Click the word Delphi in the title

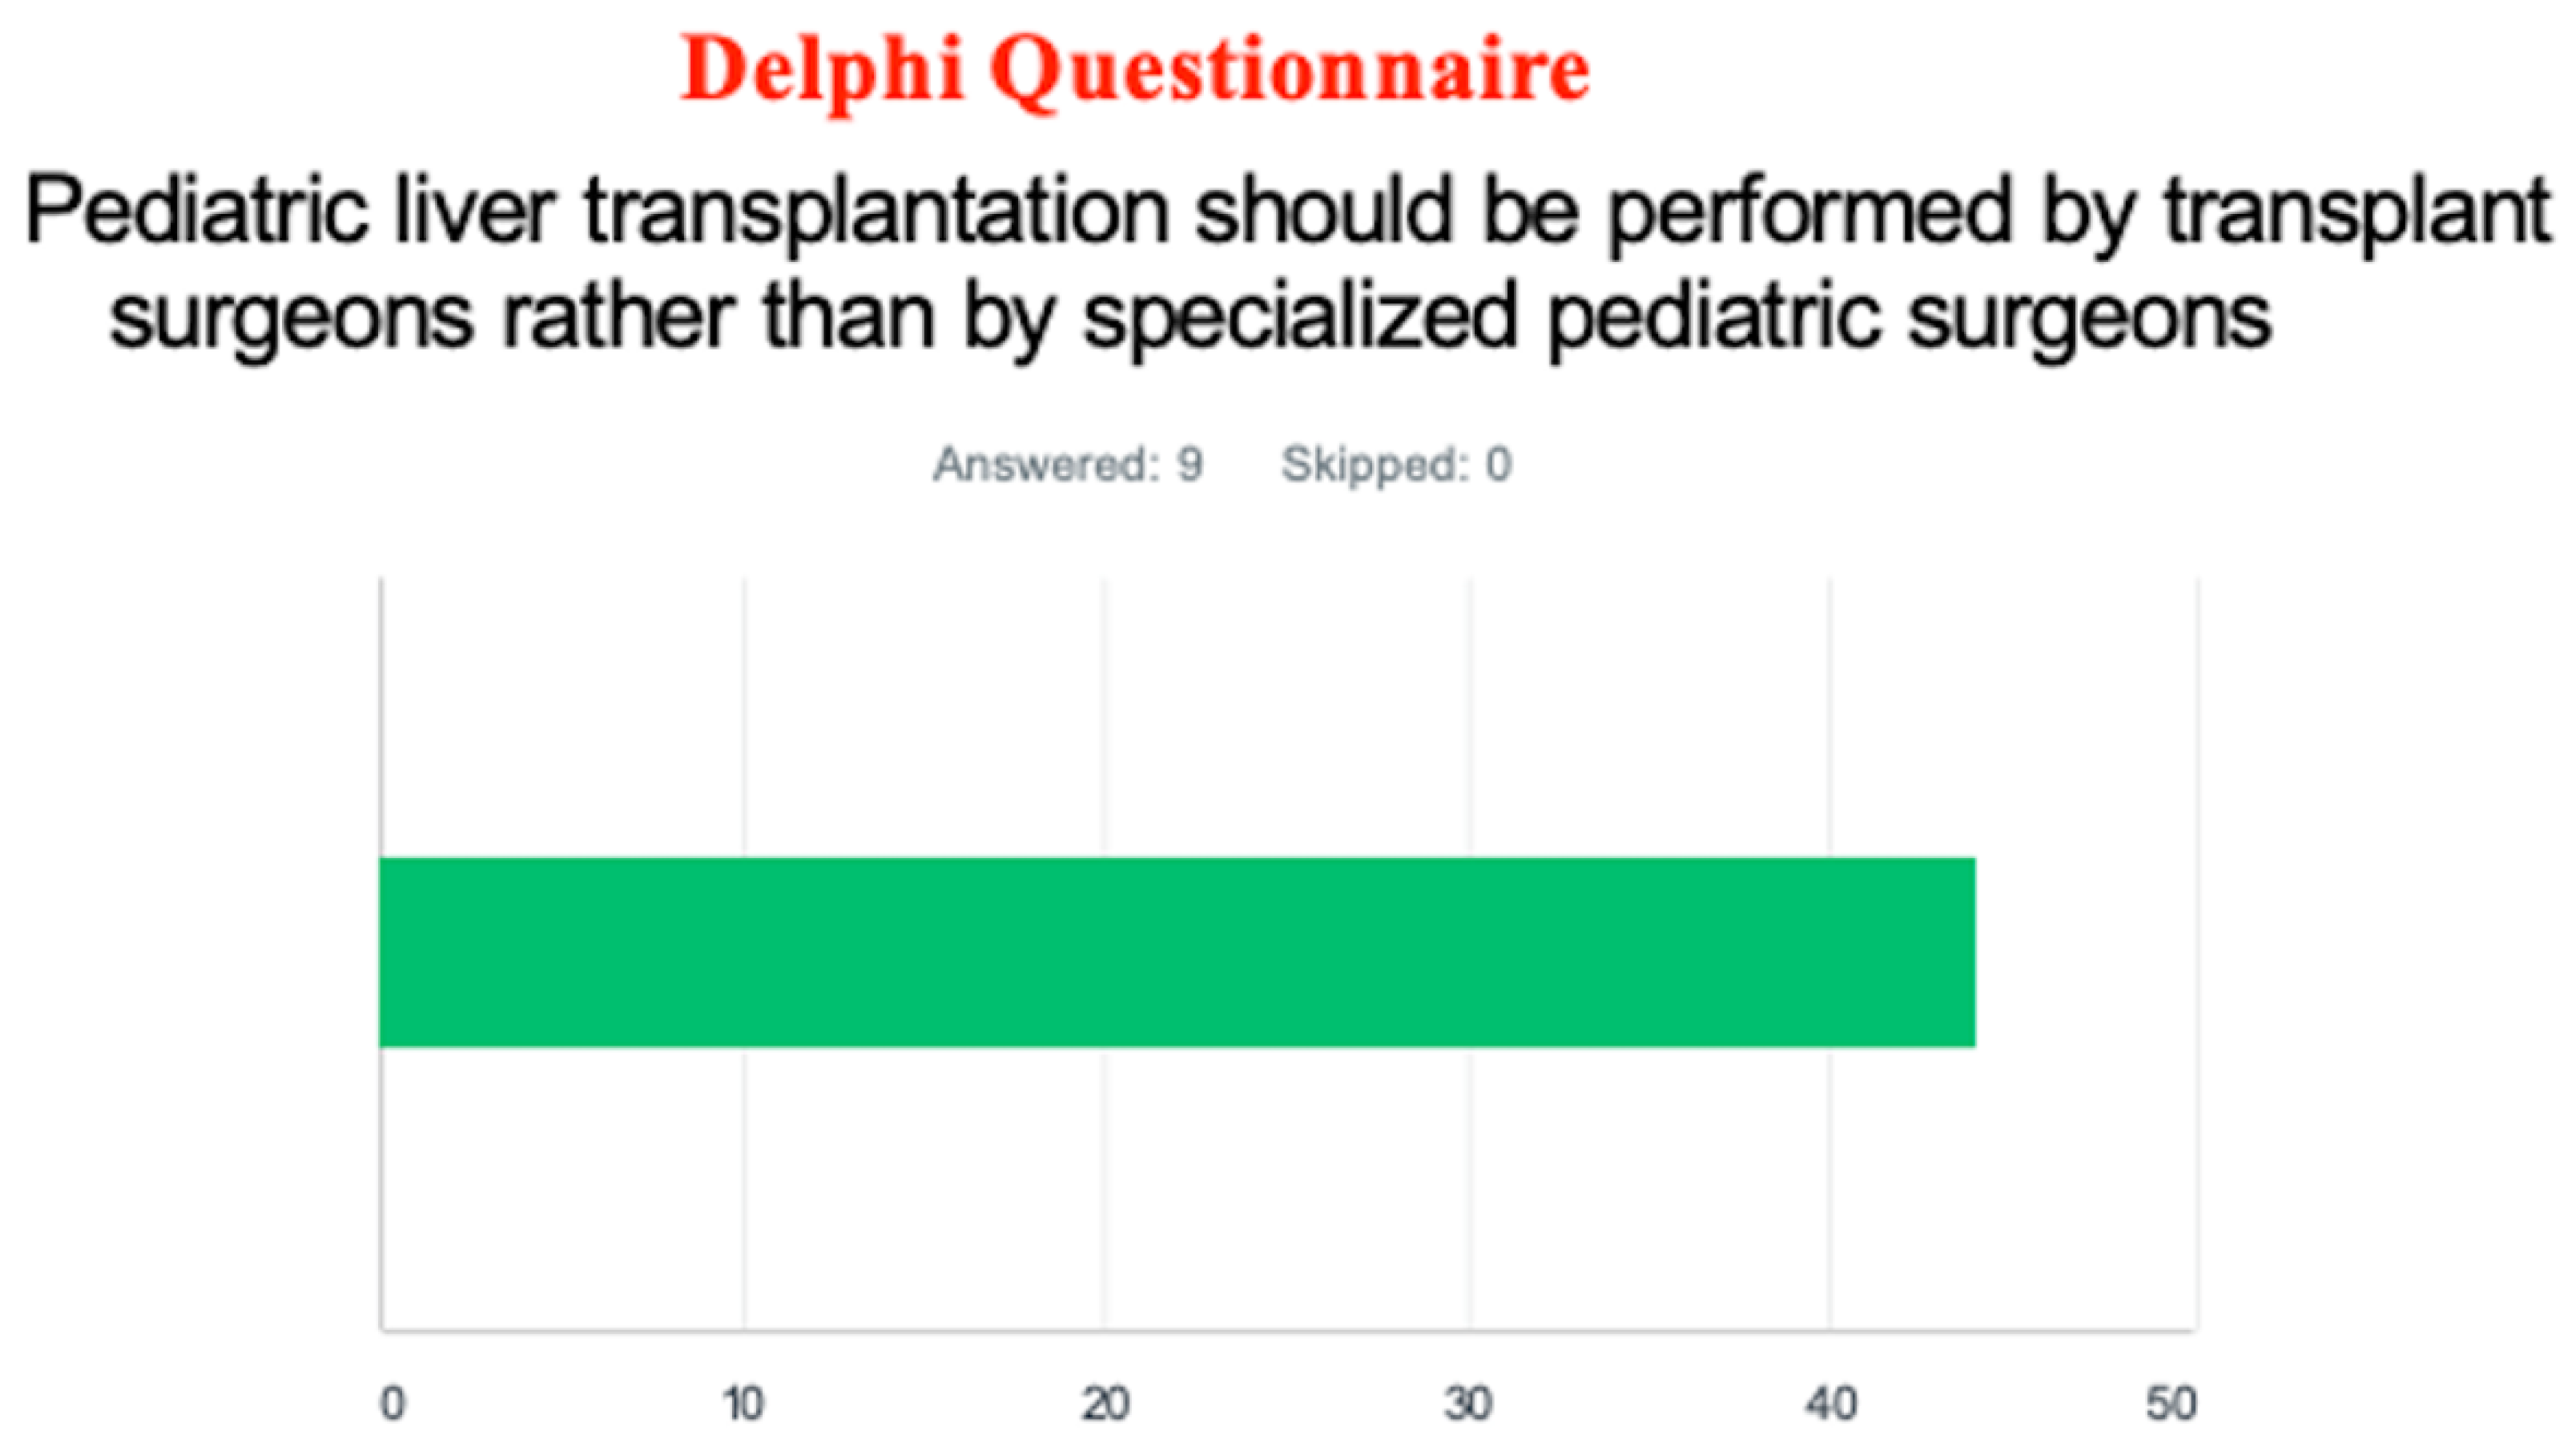pyautogui.click(x=822, y=70)
